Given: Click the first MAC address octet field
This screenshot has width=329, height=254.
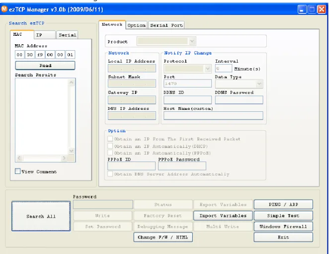Looking at the screenshot, I should [19, 55].
